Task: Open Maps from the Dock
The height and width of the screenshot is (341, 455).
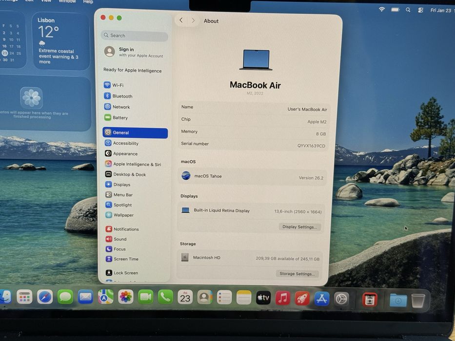Action: coord(106,297)
